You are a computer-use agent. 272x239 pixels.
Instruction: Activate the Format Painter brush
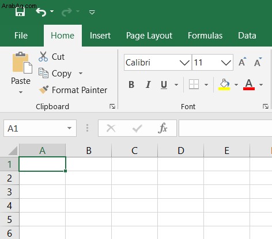(44, 90)
